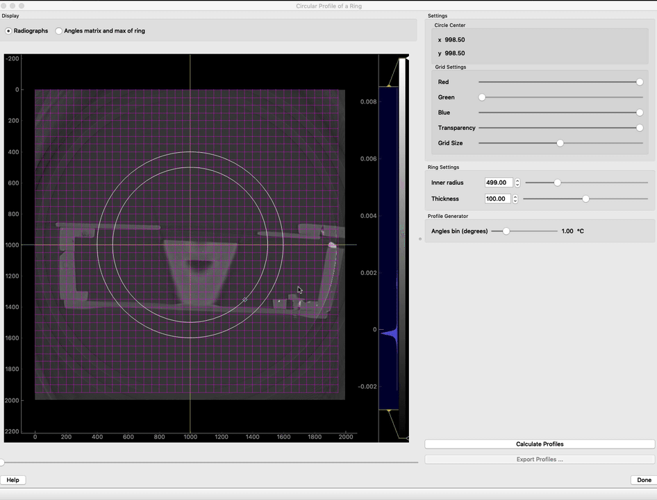Click the small splitter handle beside histogram

pos(420,239)
